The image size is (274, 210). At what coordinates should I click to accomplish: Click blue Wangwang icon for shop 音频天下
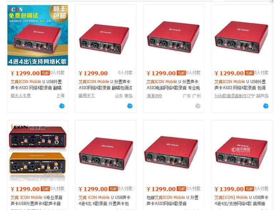point(130,106)
